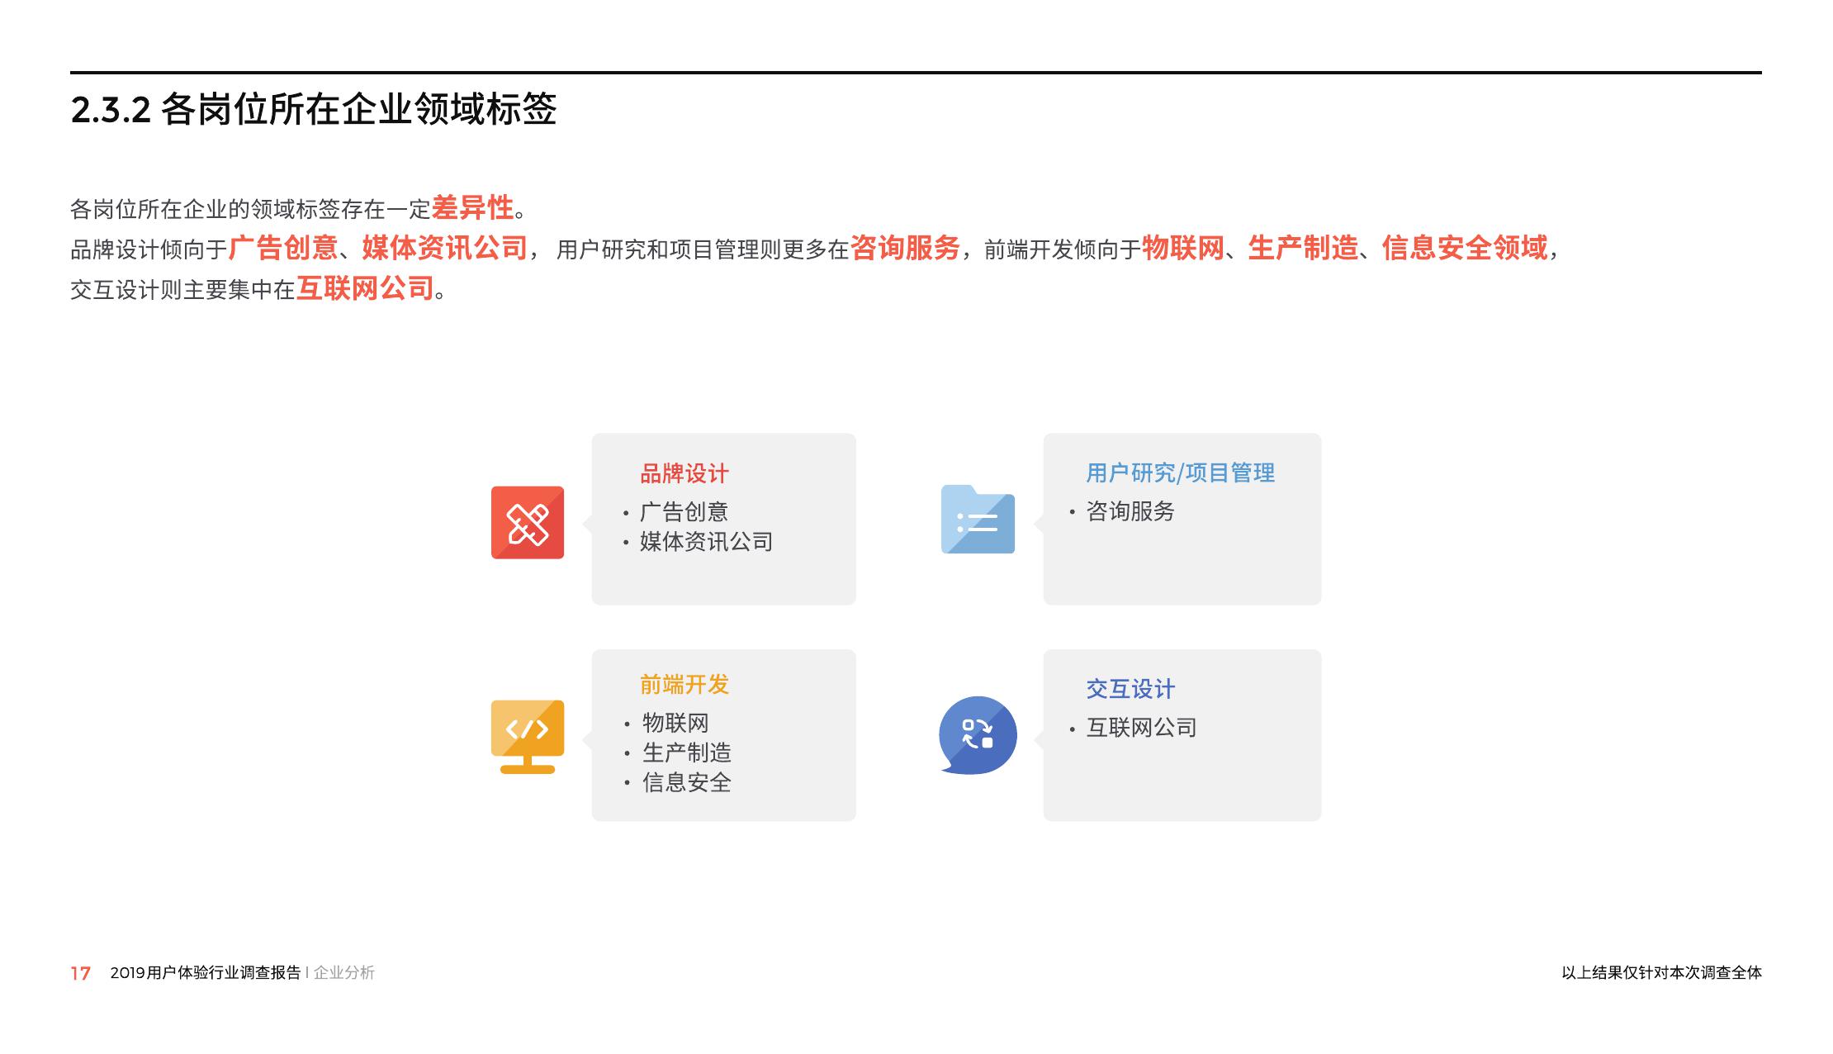Image resolution: width=1833 pixels, height=1054 pixels.
Task: Select the 前端开发 card heading
Action: tap(684, 684)
